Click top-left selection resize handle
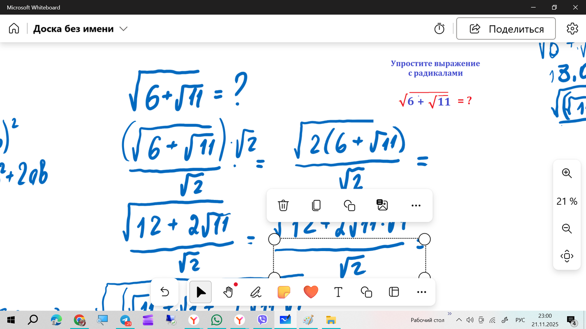The height and width of the screenshot is (329, 586). (x=274, y=239)
